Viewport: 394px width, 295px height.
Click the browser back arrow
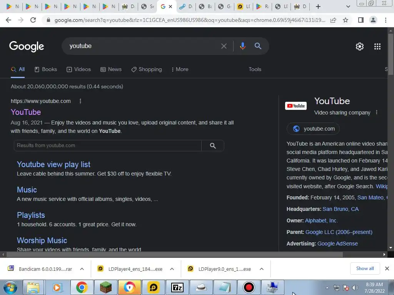8,20
